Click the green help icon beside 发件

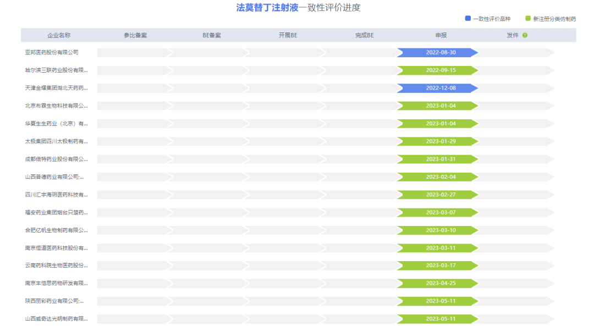pyautogui.click(x=525, y=36)
